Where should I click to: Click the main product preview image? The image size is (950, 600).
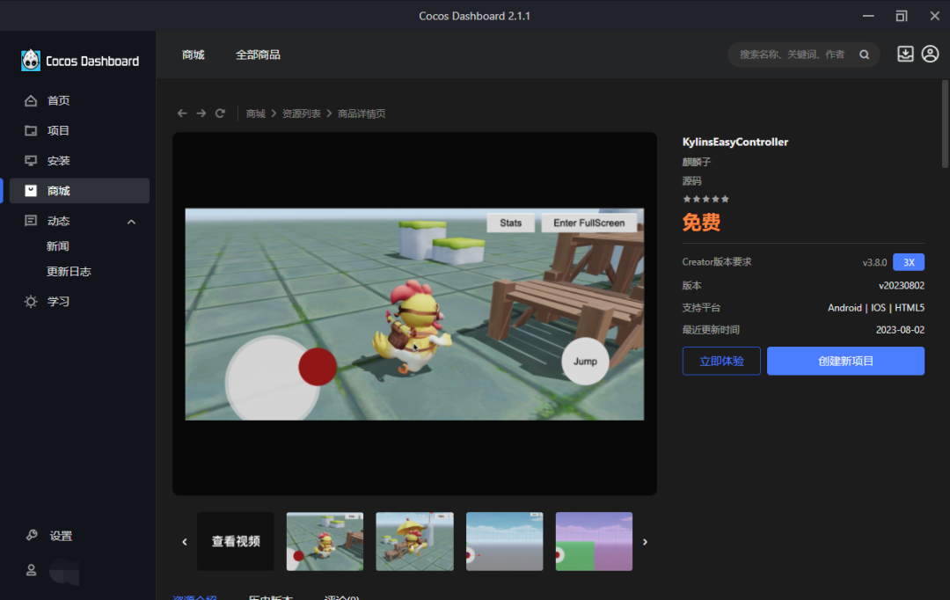tap(414, 314)
